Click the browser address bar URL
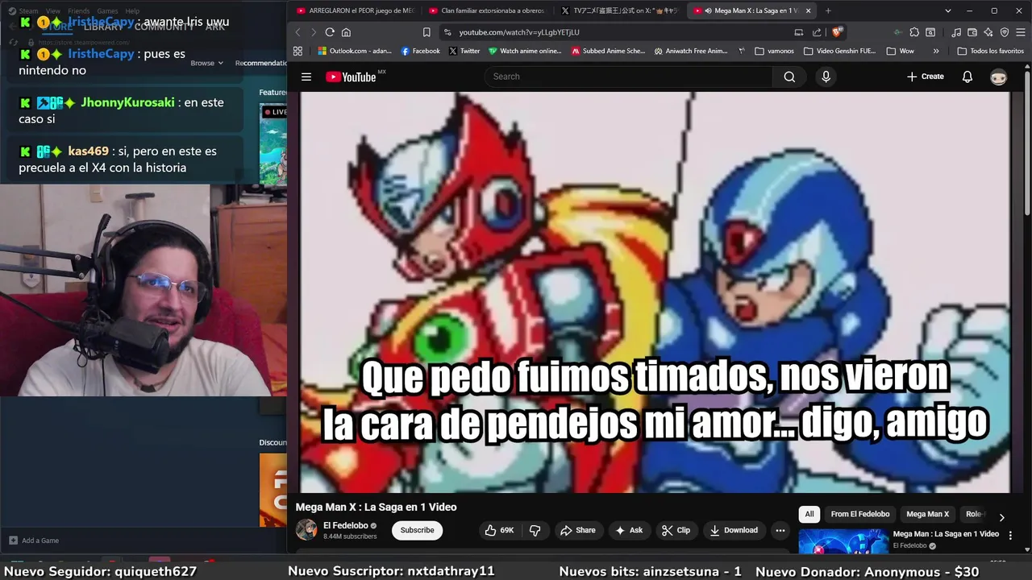This screenshot has height=580, width=1032. 519,32
